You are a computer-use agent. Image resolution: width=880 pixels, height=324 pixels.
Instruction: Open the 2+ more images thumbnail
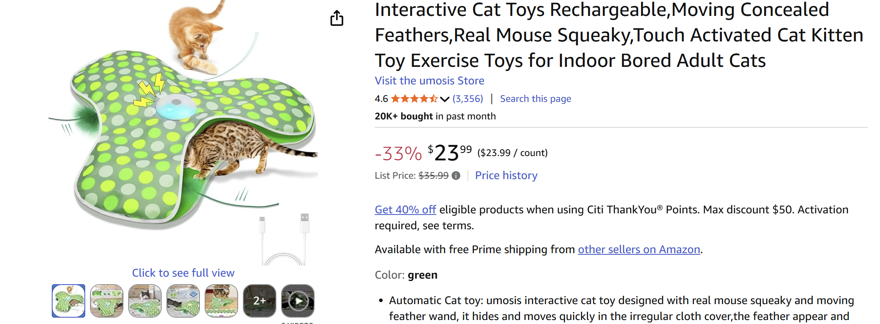pos(260,301)
